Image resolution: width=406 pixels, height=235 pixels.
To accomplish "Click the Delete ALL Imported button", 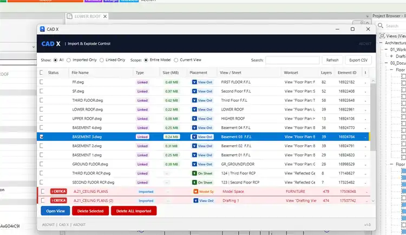I will coord(134,211).
